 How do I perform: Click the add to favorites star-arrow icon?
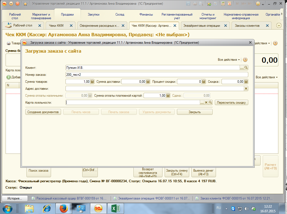(209, 4)
